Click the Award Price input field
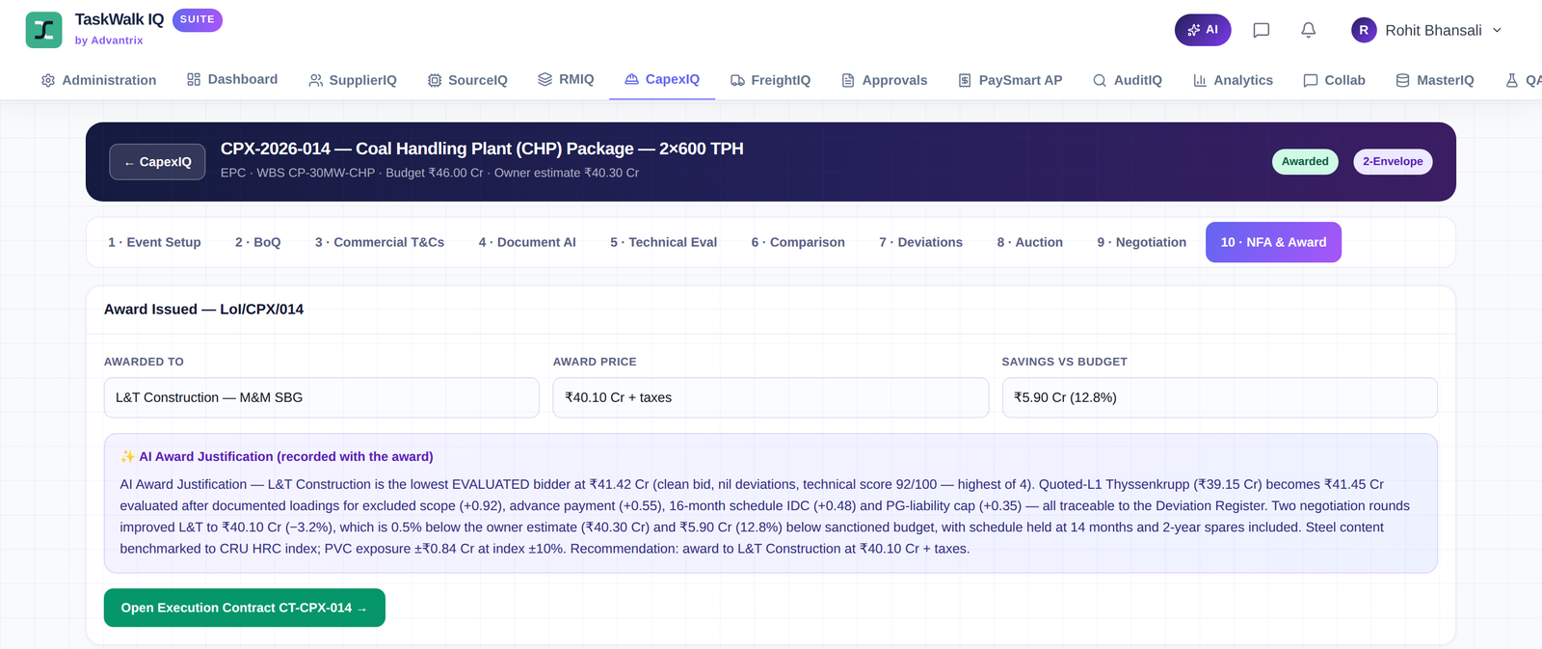 click(771, 397)
